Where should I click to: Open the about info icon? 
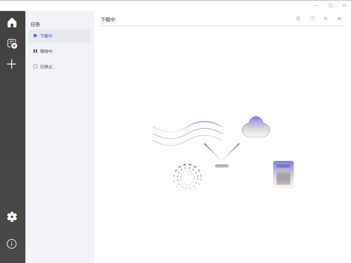(12, 244)
